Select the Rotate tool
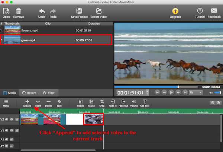 [x=91, y=103]
